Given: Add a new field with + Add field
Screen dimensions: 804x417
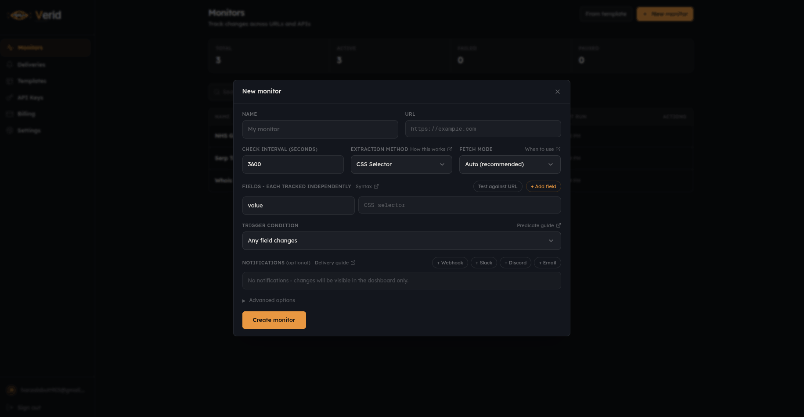Looking at the screenshot, I should coord(543,186).
